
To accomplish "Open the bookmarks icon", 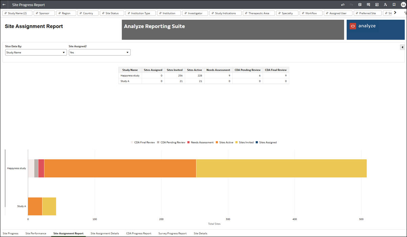I will 394,5.
